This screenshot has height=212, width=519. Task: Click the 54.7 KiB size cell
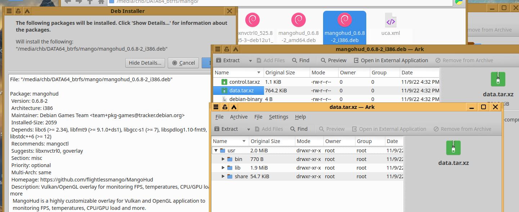(260, 176)
